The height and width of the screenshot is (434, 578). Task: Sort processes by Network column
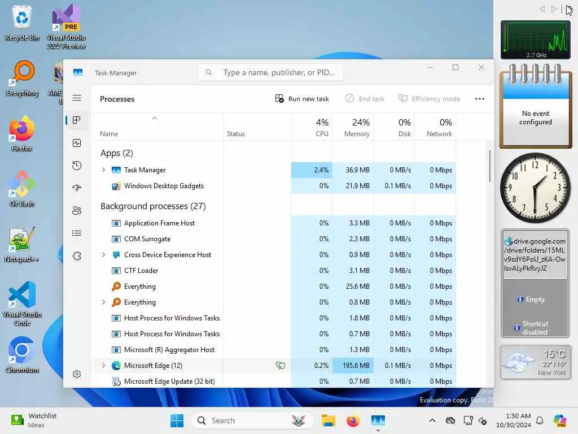435,127
